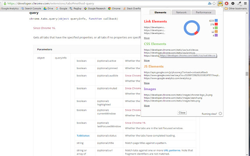Open the TabStatus link in parameters table
Image resolution: width=250 pixels, height=156 pixels.
pyautogui.click(x=83, y=135)
